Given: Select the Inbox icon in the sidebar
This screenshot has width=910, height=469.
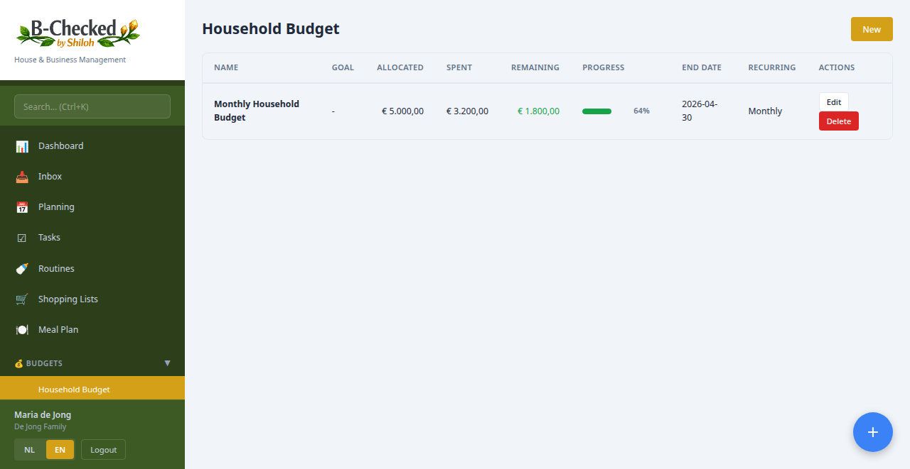Looking at the screenshot, I should pos(22,176).
